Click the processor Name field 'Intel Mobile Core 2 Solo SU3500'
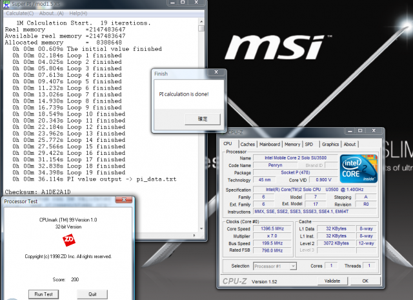Viewport: 413px width, 300px height. point(296,158)
